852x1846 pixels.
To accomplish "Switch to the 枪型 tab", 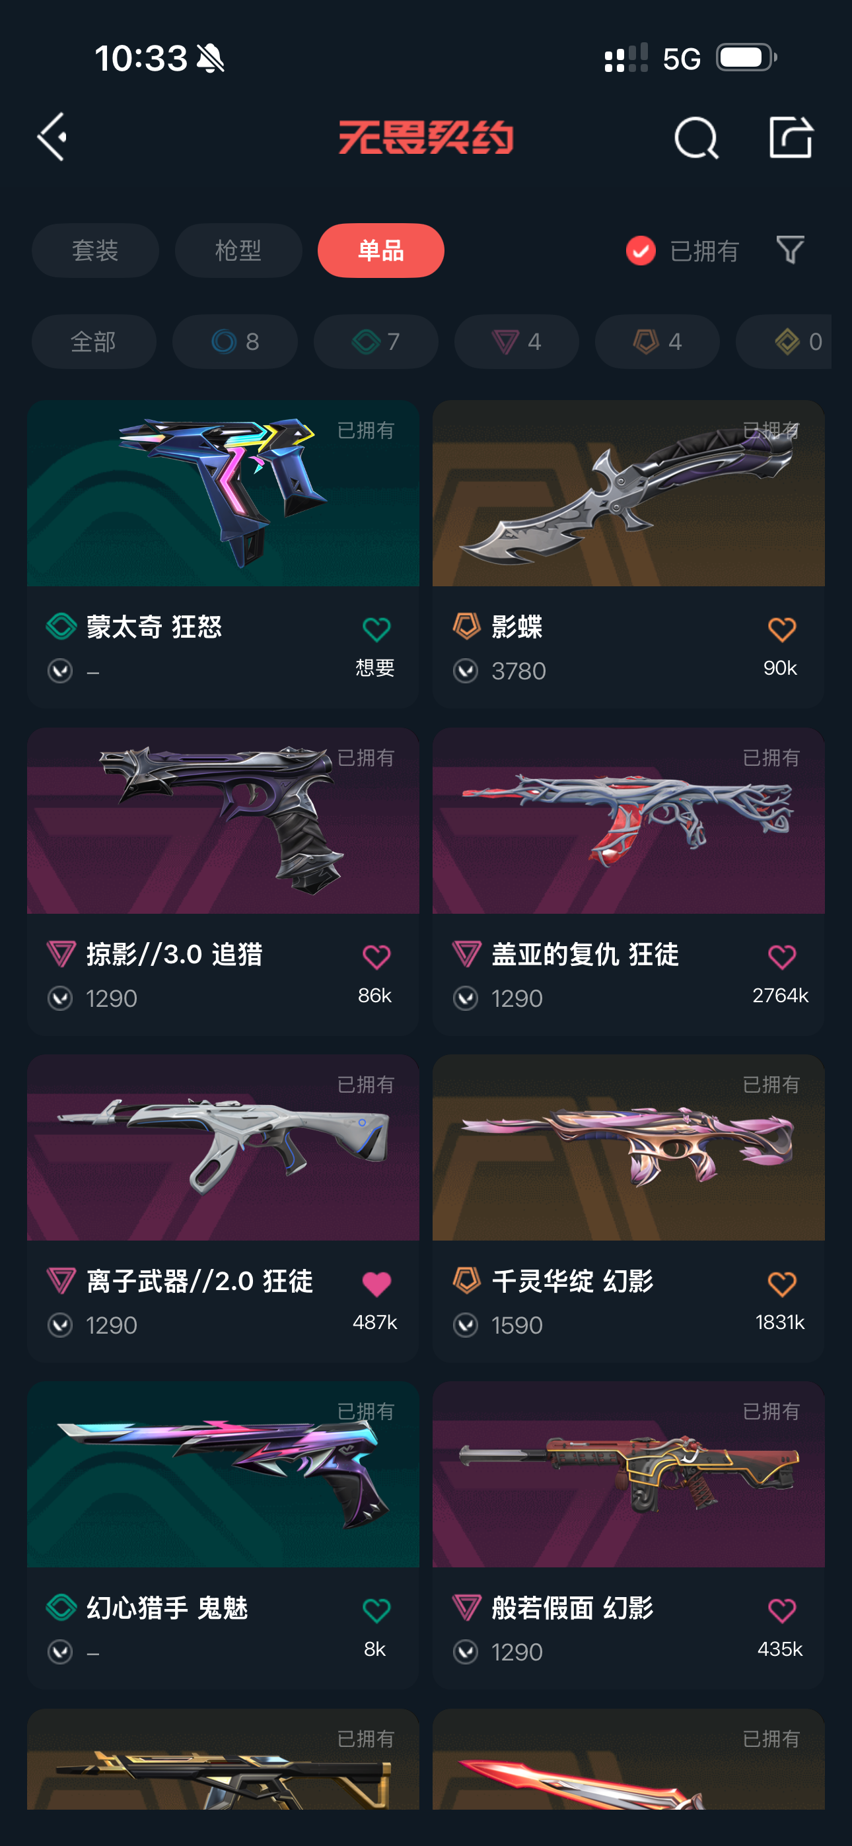I will (x=238, y=251).
